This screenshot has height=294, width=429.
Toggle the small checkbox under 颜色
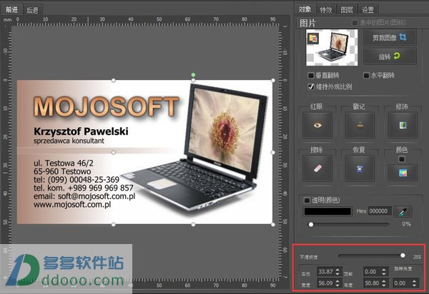click(x=402, y=159)
